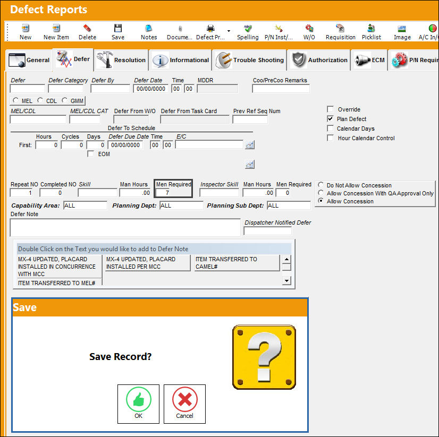Viewport: 439px width, 437px height.
Task: Open the W/O toolbar icon
Action: (309, 28)
